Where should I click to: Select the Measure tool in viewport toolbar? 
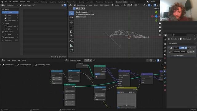(x=71, y=45)
